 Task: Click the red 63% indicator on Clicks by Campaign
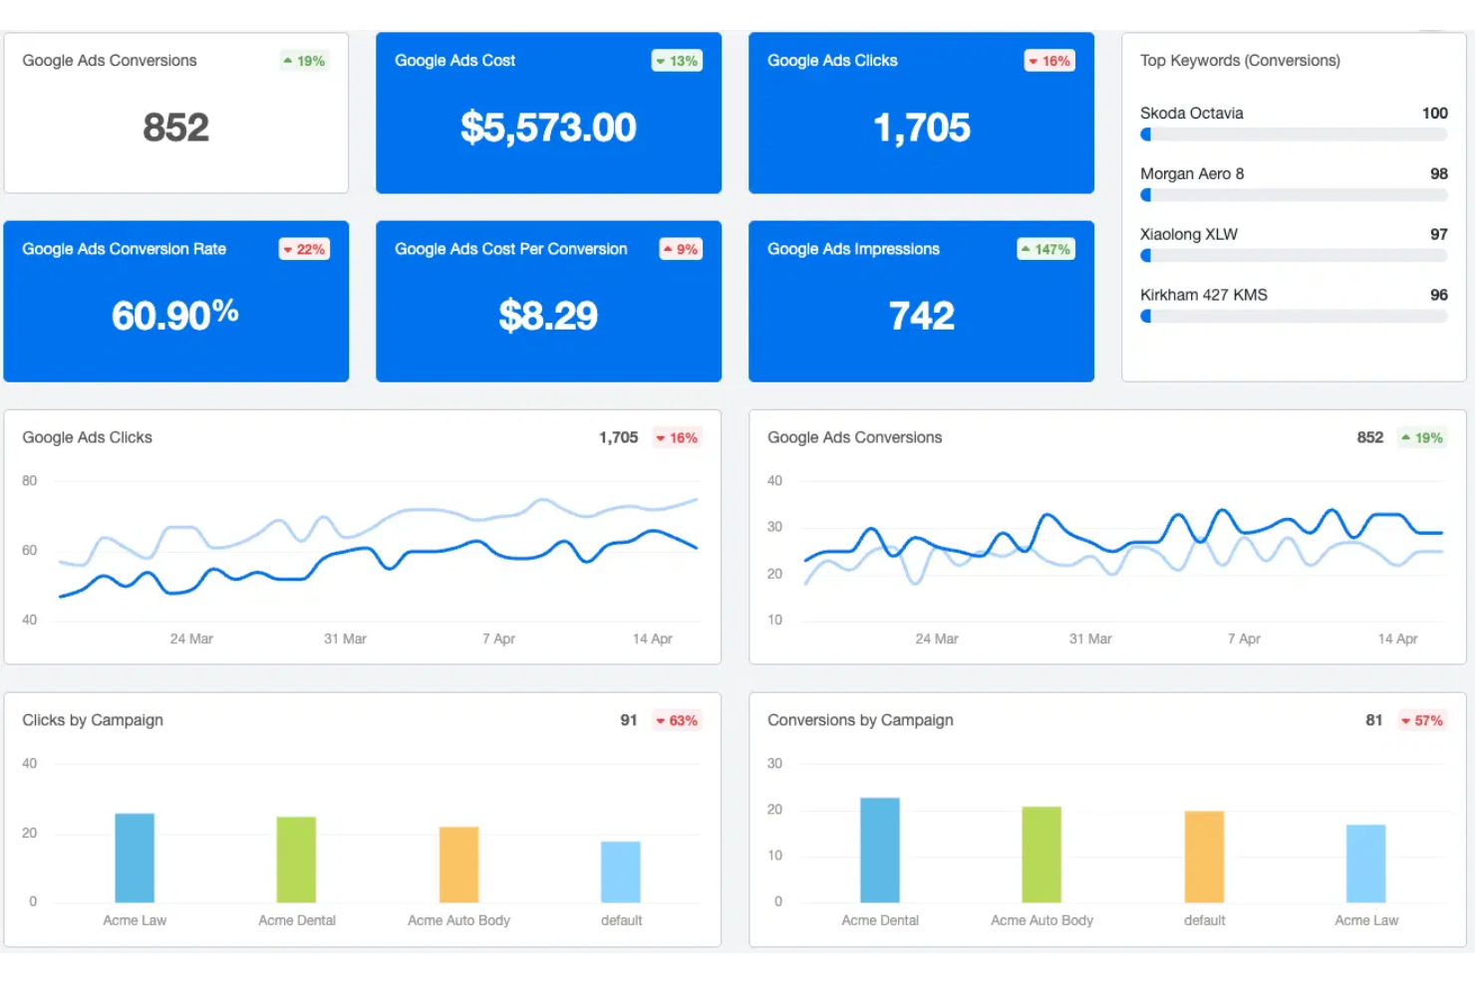point(677,720)
